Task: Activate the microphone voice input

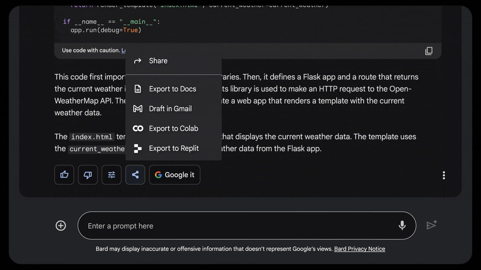Action: pyautogui.click(x=402, y=225)
